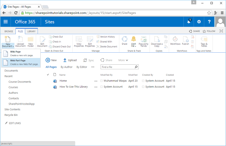Toggle select-all checkmark in list header
The image size is (226, 146).
[x=48, y=75]
